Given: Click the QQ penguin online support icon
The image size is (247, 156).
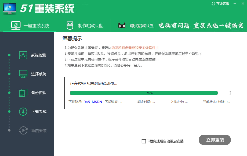Looking at the screenshot, I should (x=213, y=3).
